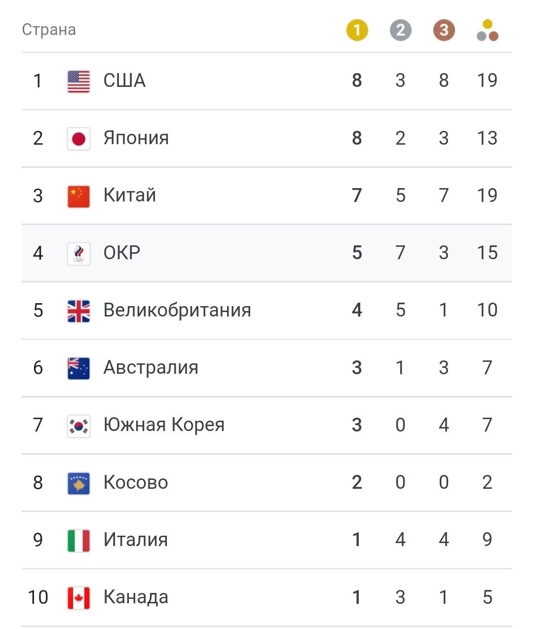The height and width of the screenshot is (629, 533).
Task: Click the Kosovo flag icon
Action: 78,483
